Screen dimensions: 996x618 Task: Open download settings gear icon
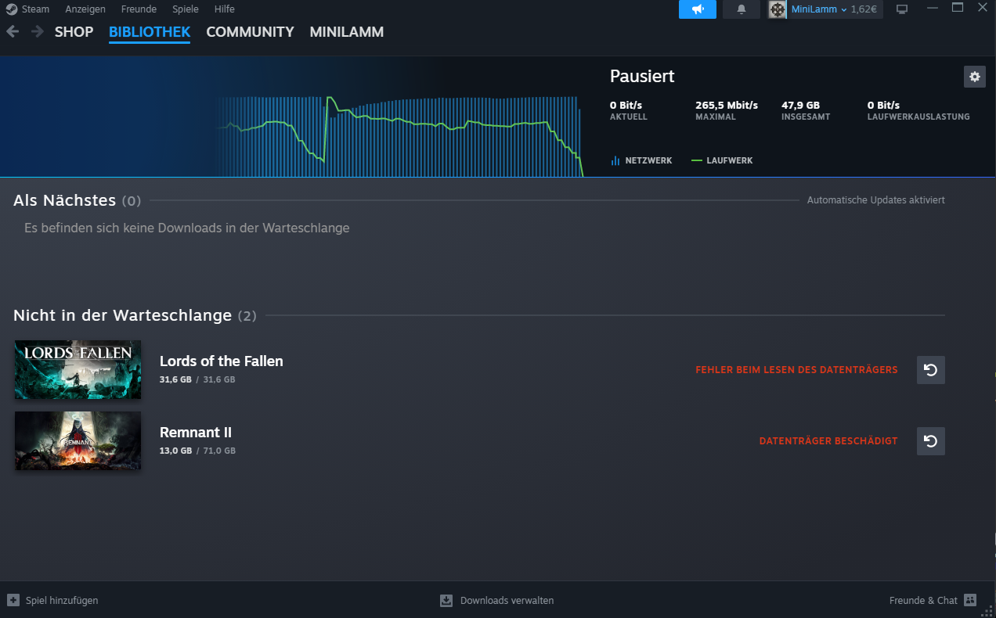click(975, 77)
